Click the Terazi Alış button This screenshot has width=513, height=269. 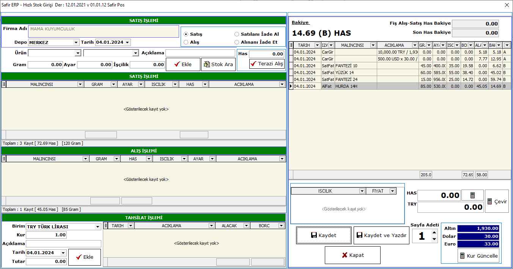coord(267,63)
